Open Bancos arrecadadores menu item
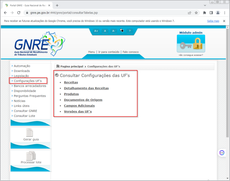Screen dimensions: 230x181 pyautogui.click(x=30, y=86)
